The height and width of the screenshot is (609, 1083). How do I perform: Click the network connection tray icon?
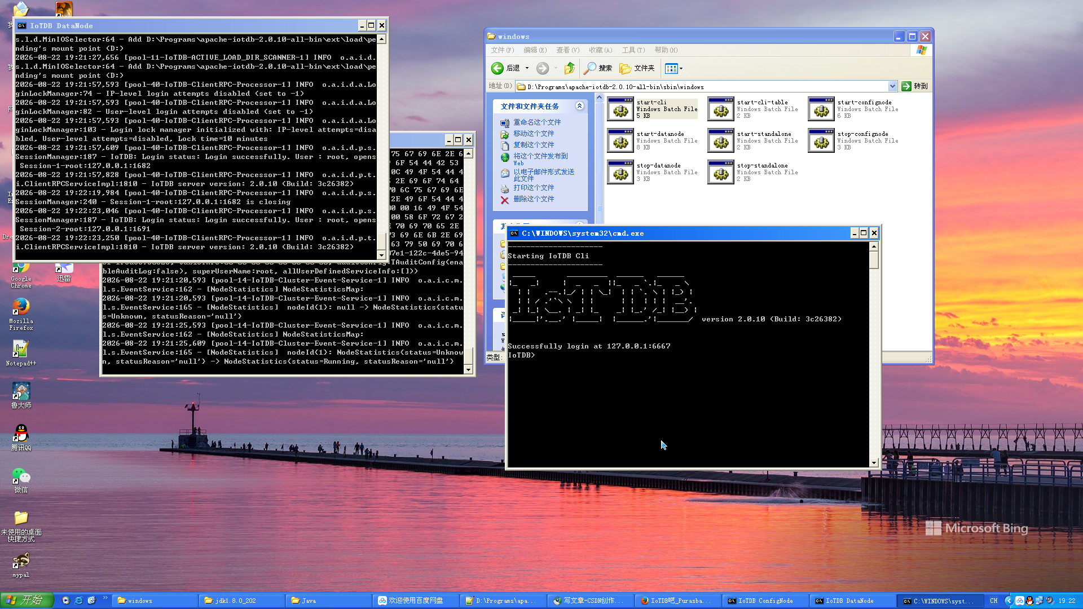coord(1039,601)
